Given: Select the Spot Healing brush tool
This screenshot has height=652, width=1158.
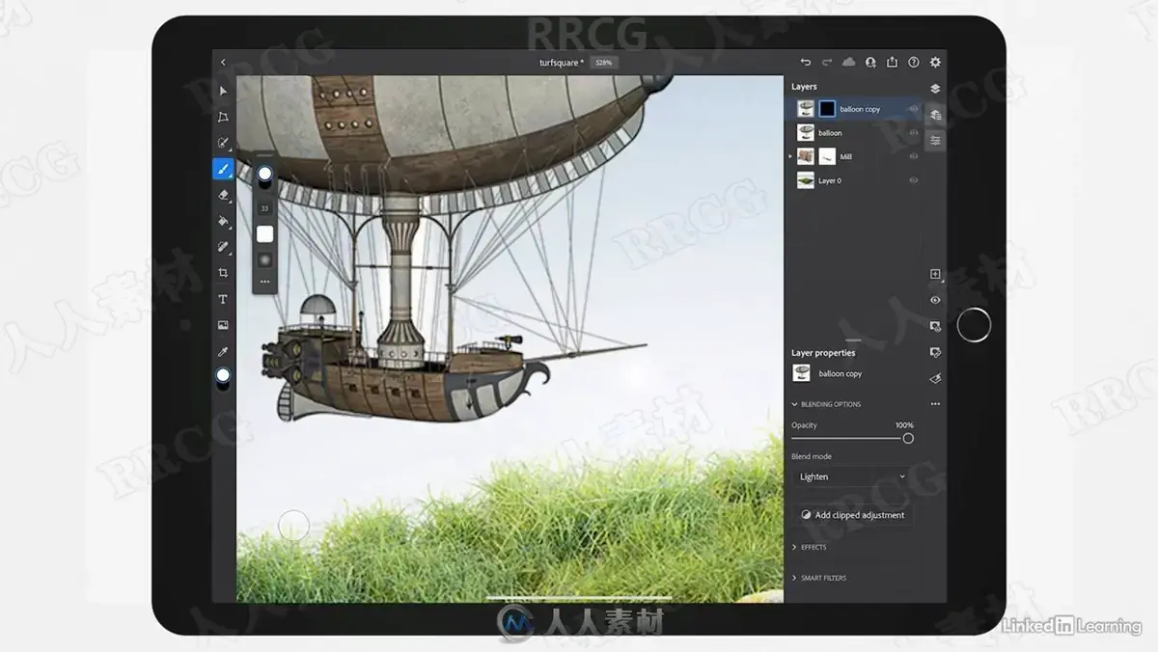Looking at the screenshot, I should click(223, 247).
